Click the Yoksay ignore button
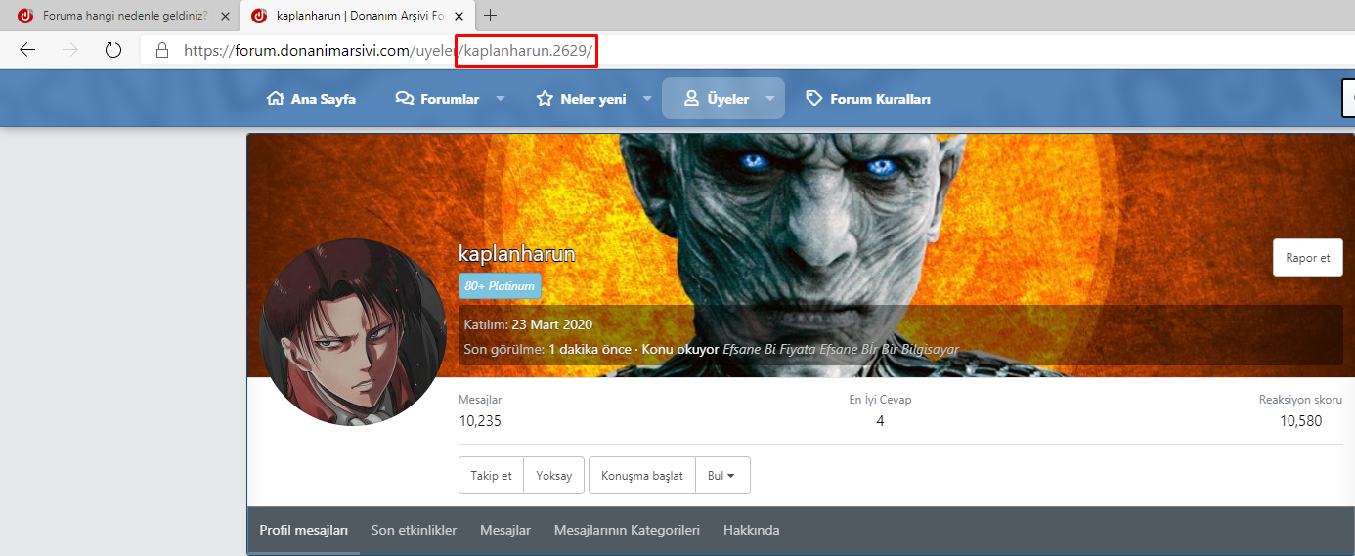The image size is (1355, 556). coord(554,476)
